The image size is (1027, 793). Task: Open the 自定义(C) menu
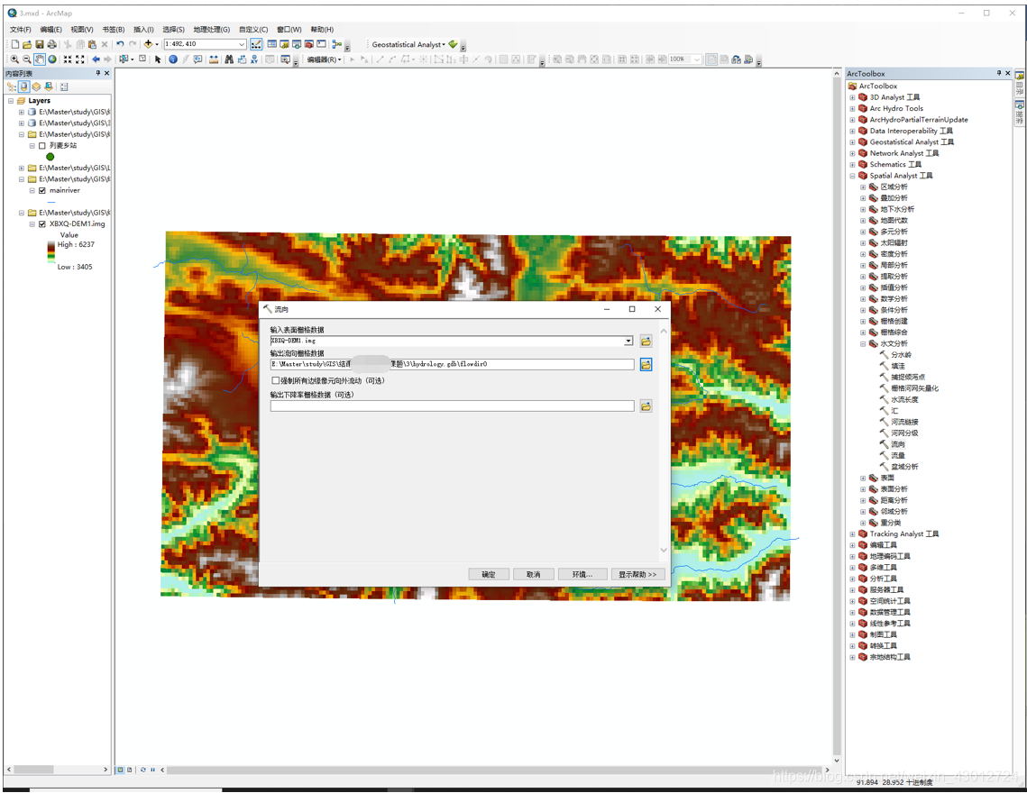(x=253, y=30)
